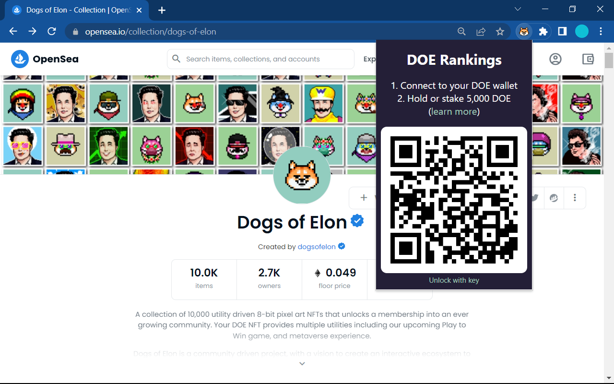Screen dimensions: 614x384
Task: Open the tab search dropdown arrow
Action: 518,9
